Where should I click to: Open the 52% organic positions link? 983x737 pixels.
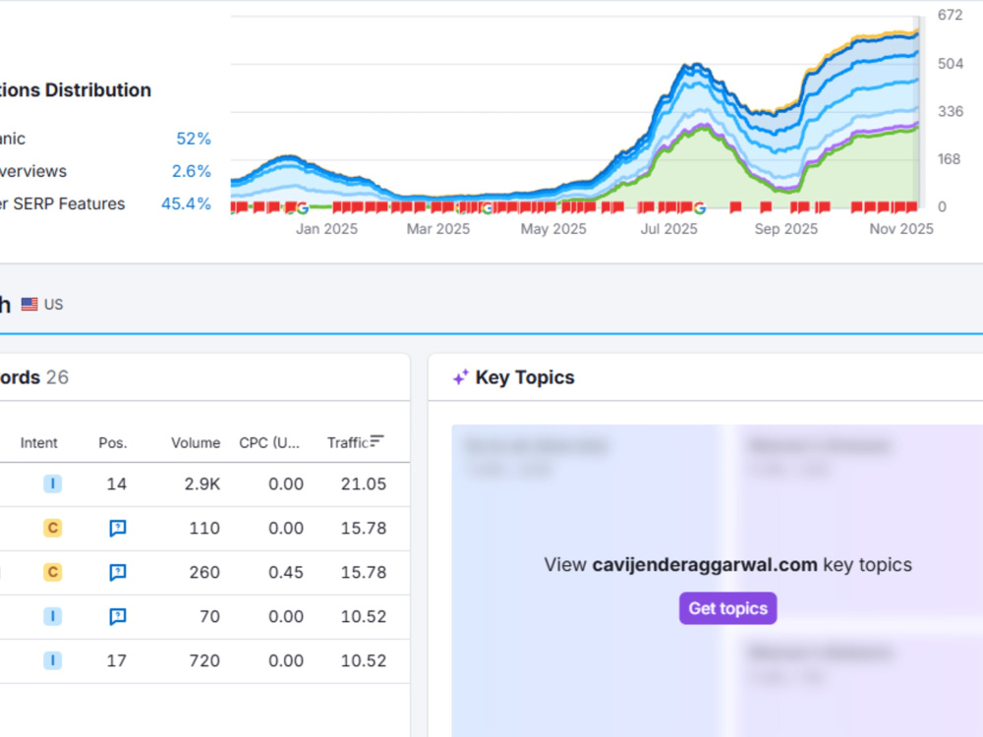[193, 139]
